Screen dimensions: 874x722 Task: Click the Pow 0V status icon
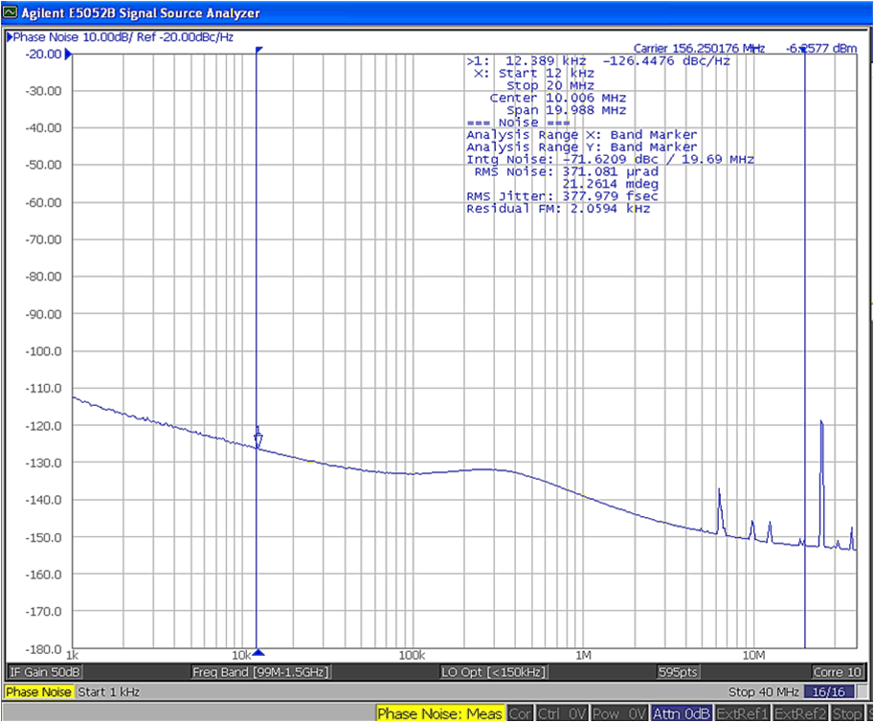pyautogui.click(x=619, y=712)
